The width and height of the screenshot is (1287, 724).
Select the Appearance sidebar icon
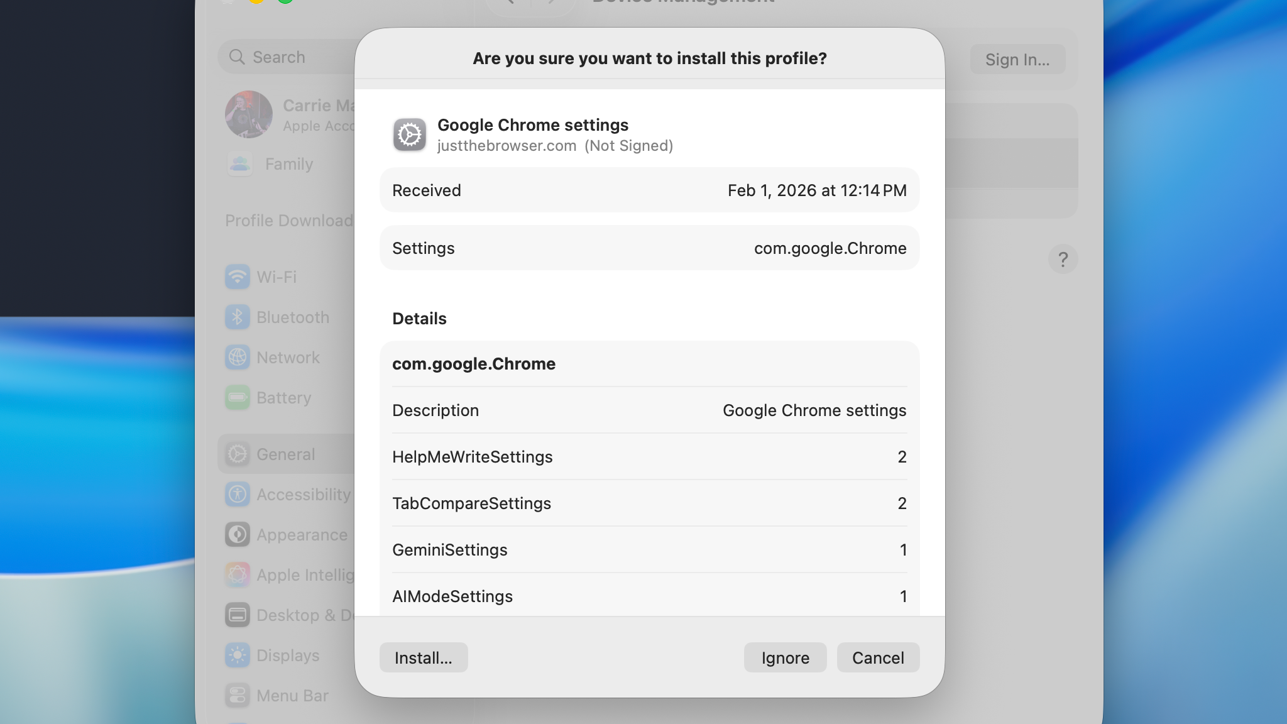point(237,534)
